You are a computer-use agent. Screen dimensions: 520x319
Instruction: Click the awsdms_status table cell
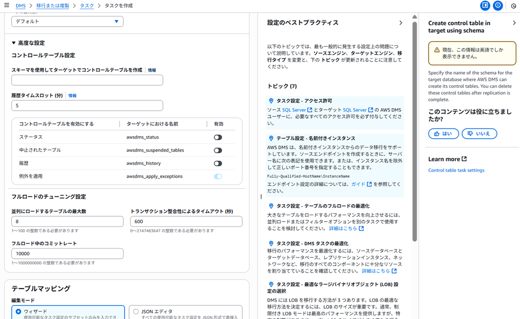[x=143, y=137]
